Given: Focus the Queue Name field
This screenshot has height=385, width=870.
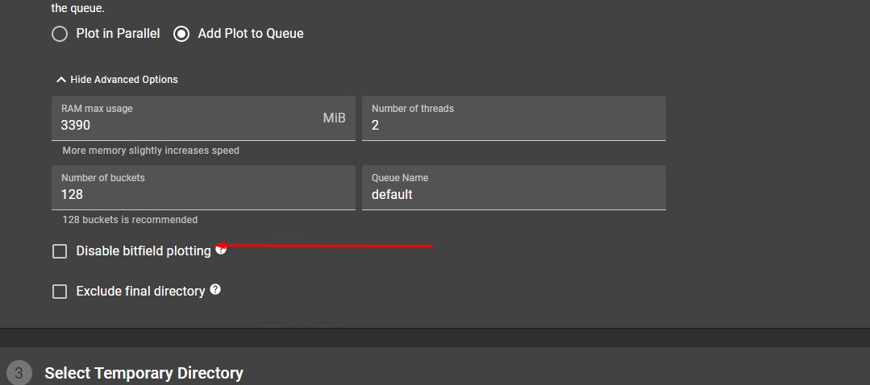Looking at the screenshot, I should point(514,195).
